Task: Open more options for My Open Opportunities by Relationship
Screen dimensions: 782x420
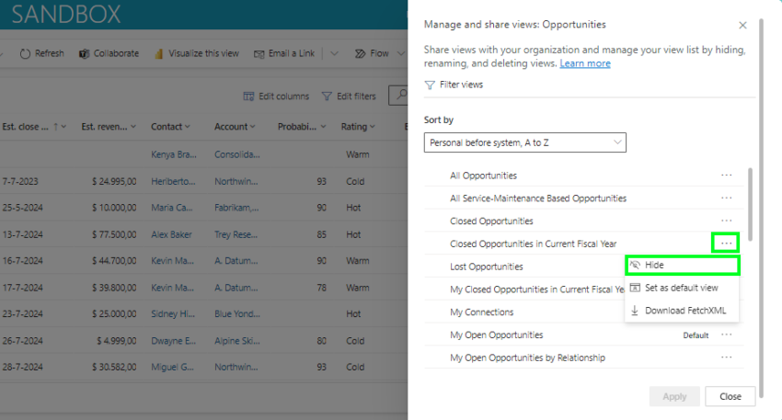Action: 726,358
